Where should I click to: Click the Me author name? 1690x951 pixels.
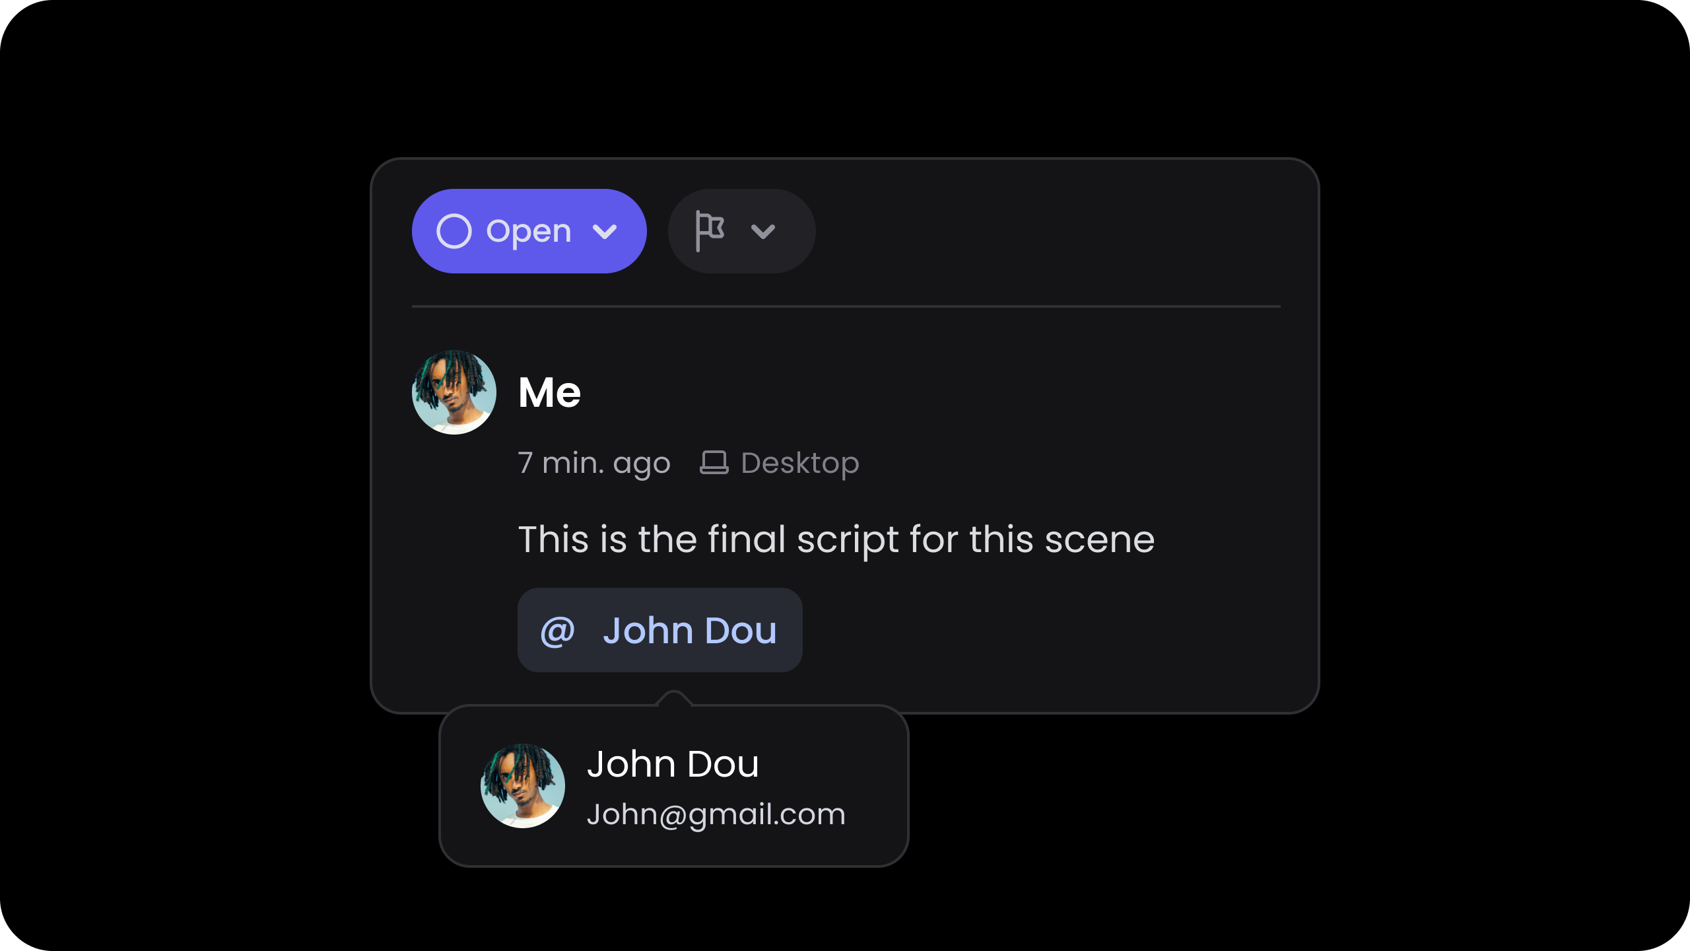[x=550, y=392]
